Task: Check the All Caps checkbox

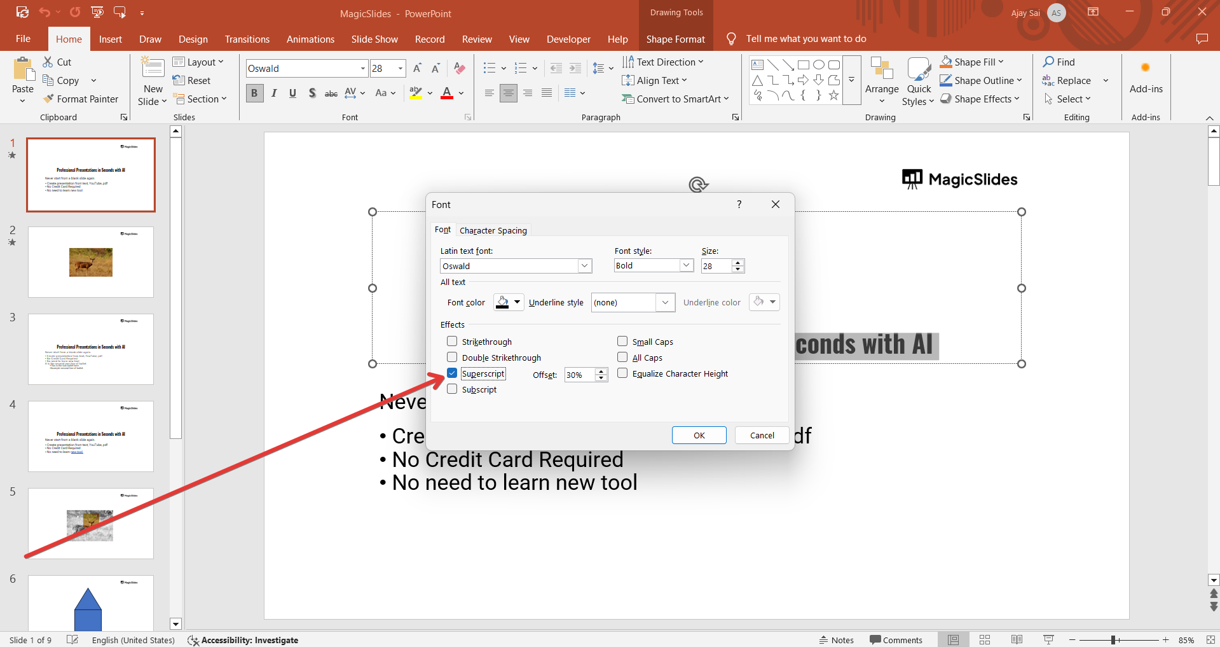Action: [622, 358]
